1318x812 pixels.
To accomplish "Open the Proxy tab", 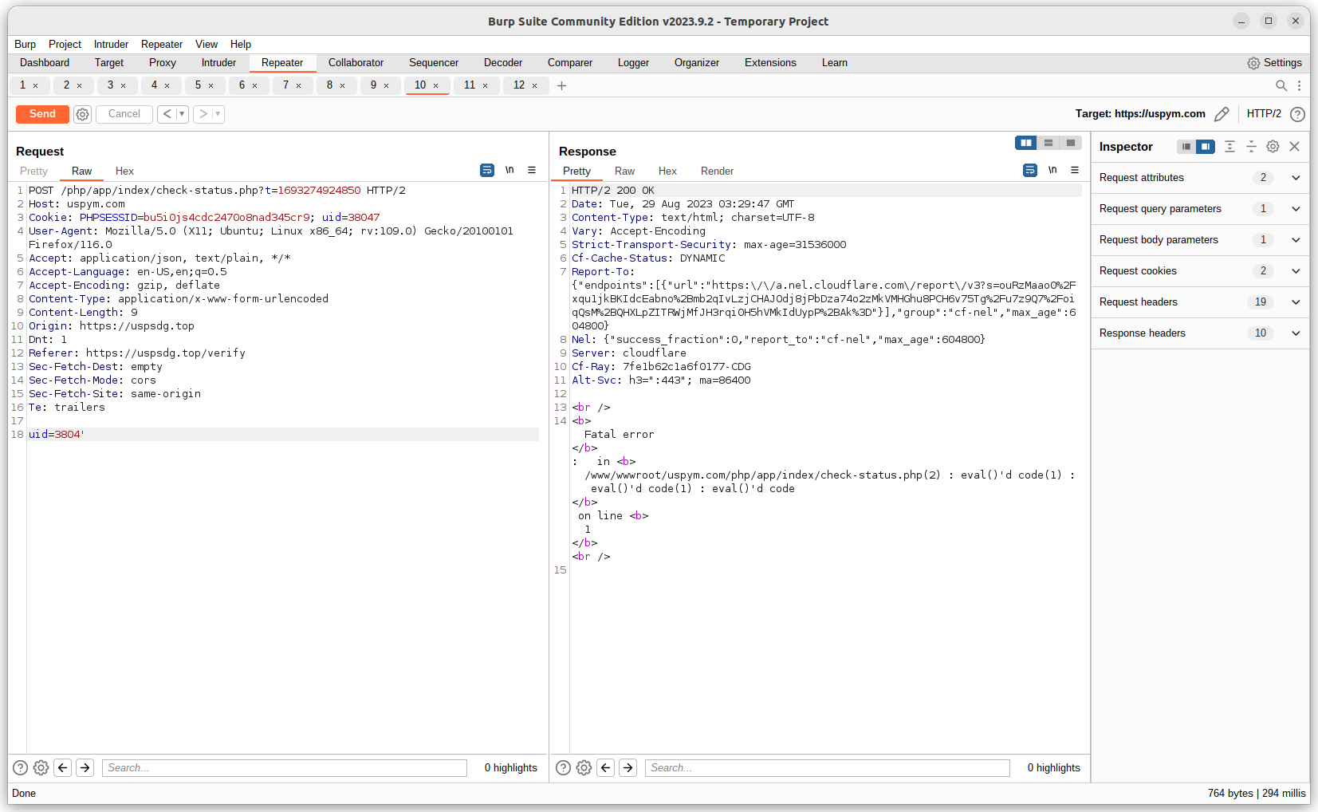I will [x=163, y=63].
